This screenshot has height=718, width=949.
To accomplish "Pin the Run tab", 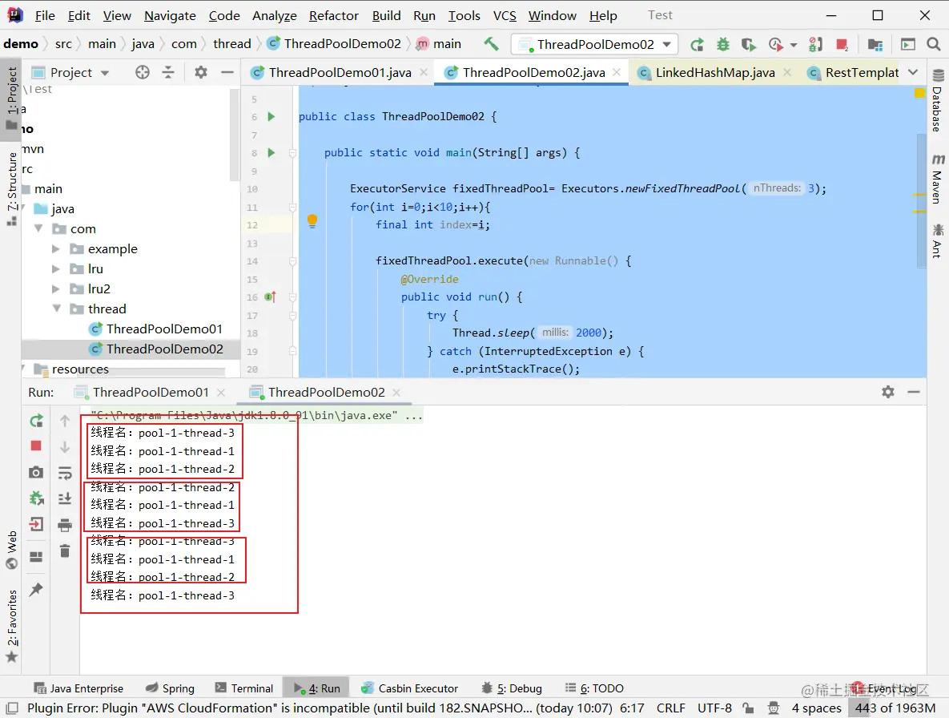I will pos(36,589).
